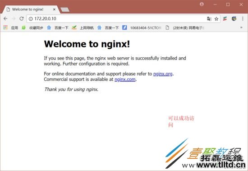Open the first 百度一下 bookmark
Screen dimensions: 248x171
58,28
